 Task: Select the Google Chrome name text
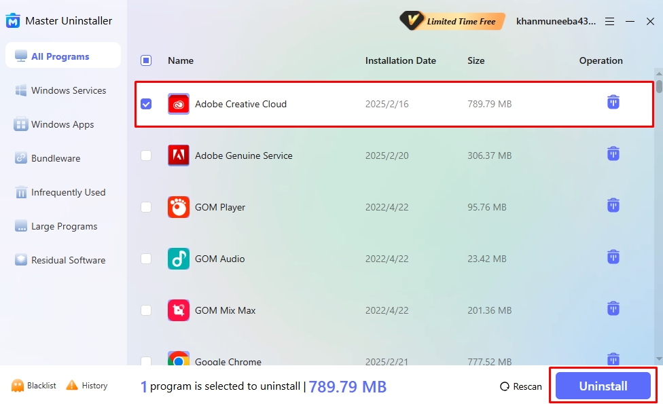coord(228,361)
